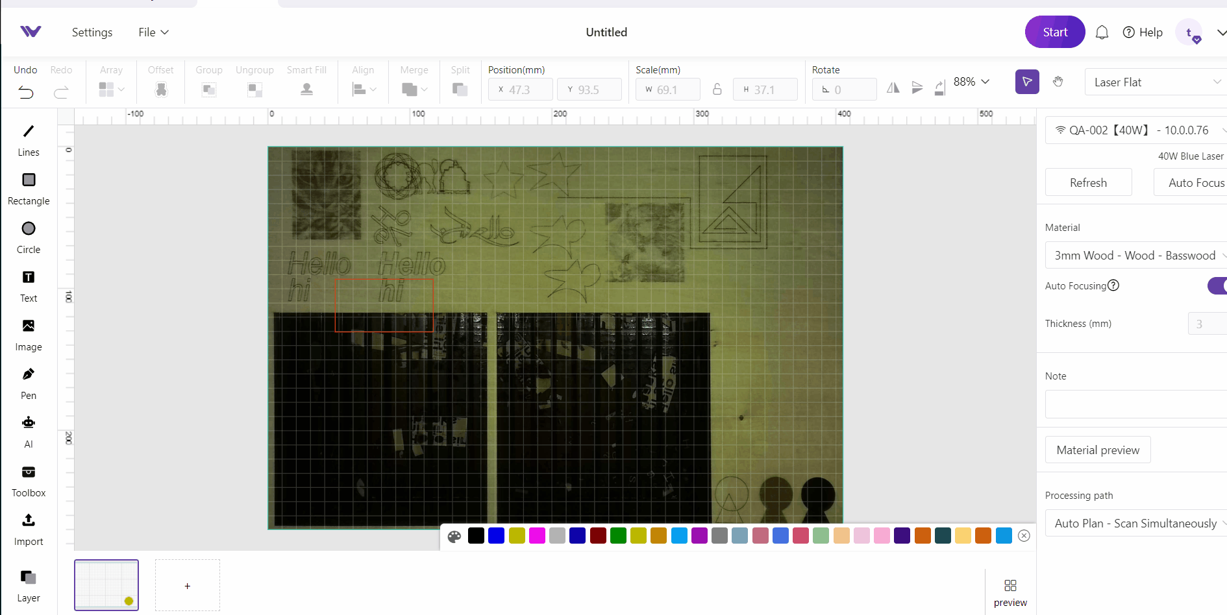
Task: Click the Scale width field
Action: pos(668,90)
